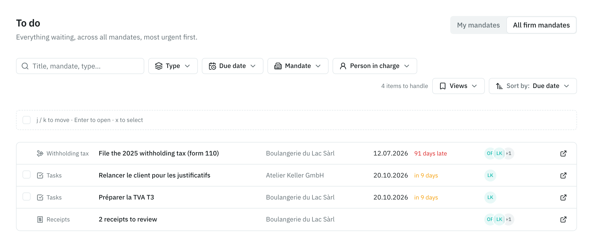Click the Tasks icon in the Relancer row
This screenshot has height=240, width=593.
40,175
